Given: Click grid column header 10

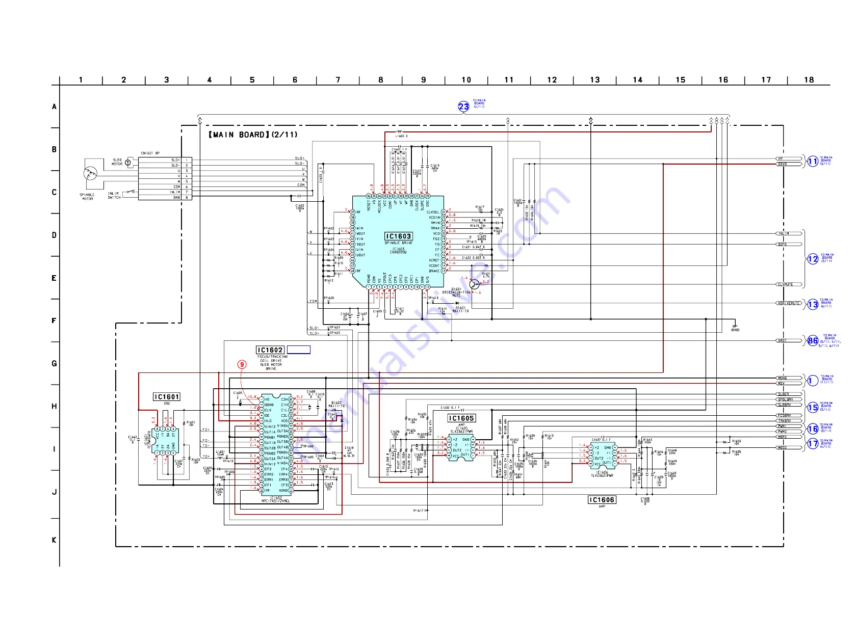Looking at the screenshot, I should [x=466, y=80].
